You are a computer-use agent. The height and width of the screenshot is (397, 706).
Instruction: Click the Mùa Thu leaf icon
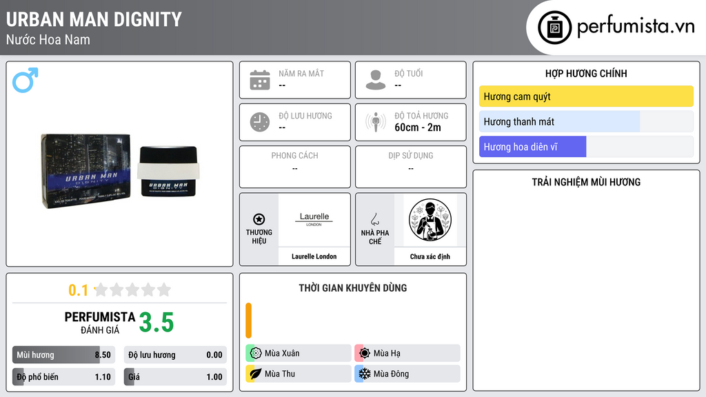tap(256, 374)
